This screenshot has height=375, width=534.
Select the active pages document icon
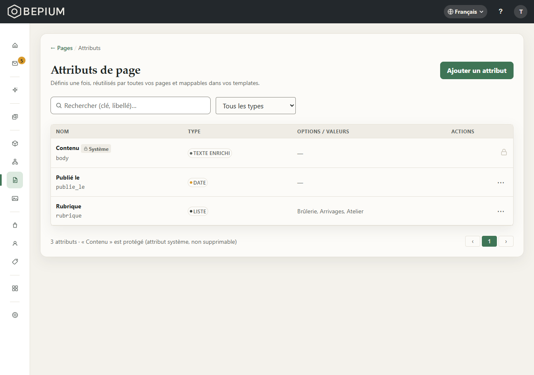click(x=15, y=180)
